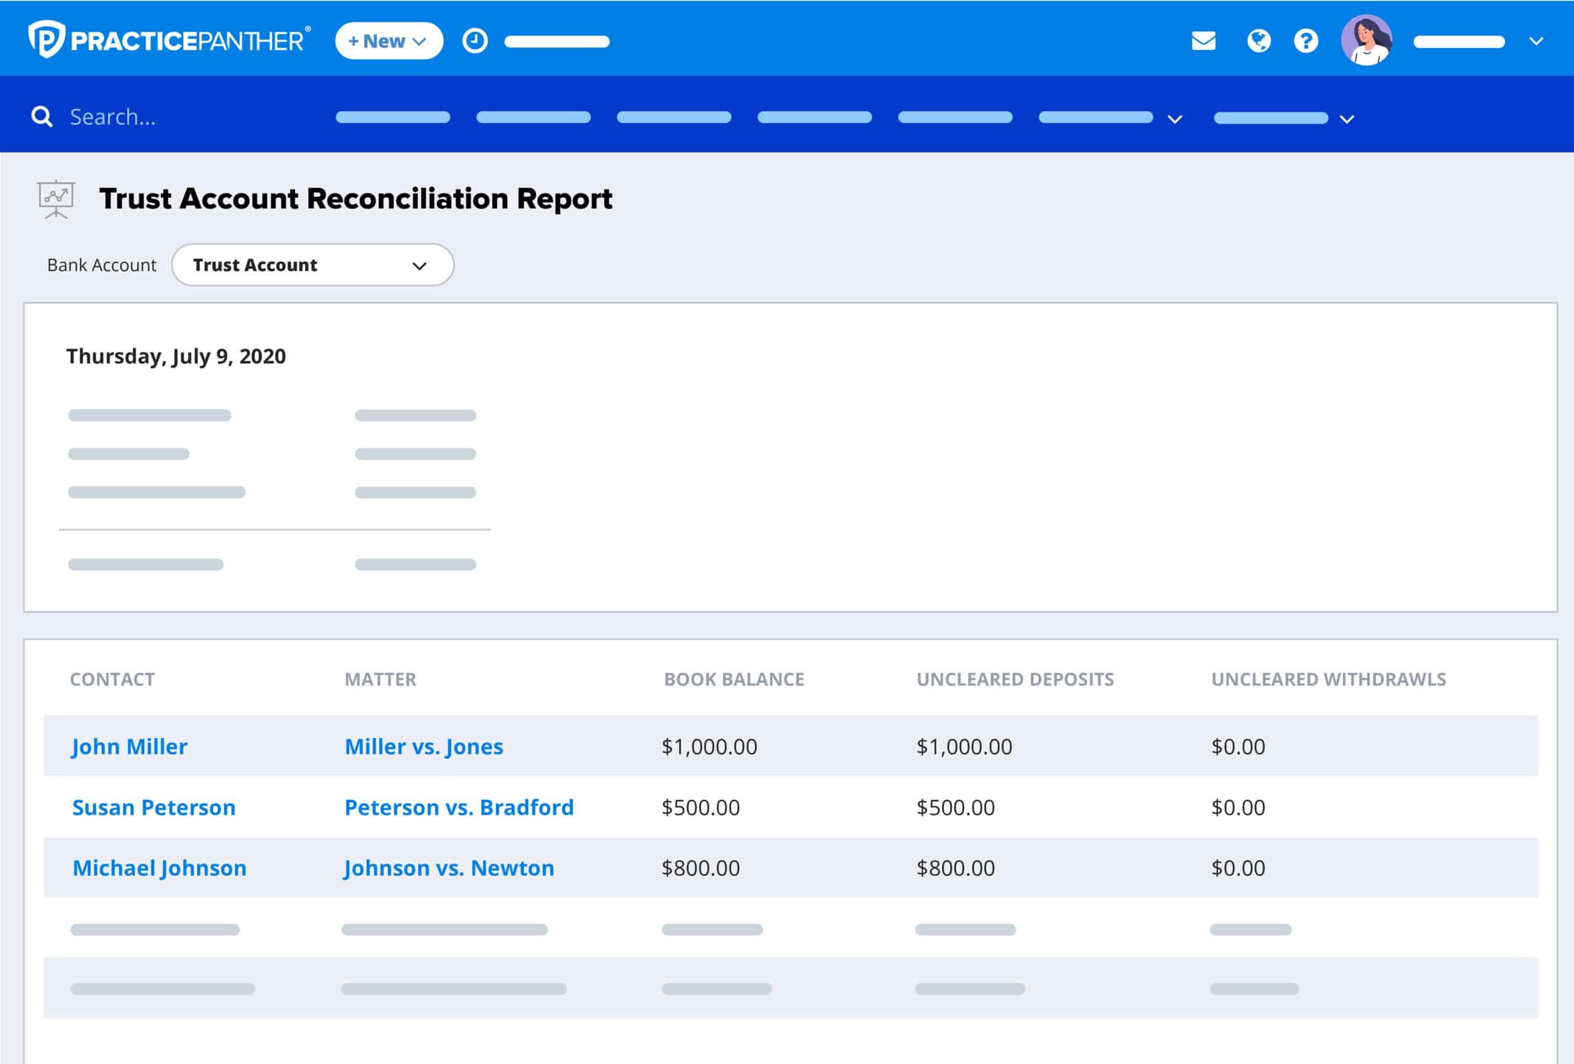The width and height of the screenshot is (1574, 1064).
Task: Open John Miller's contact record
Action: [129, 747]
